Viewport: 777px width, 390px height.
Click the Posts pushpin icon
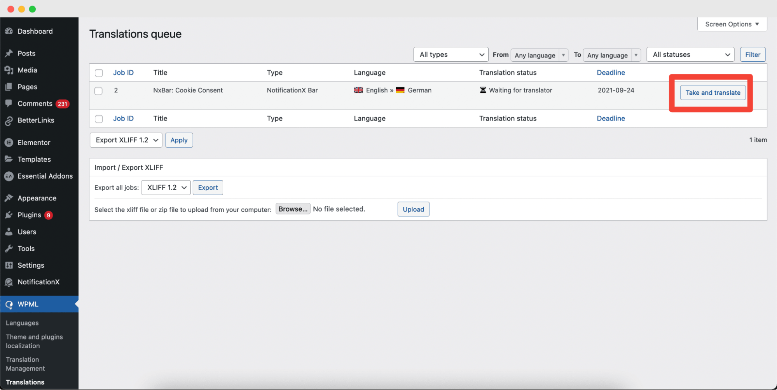tap(9, 53)
